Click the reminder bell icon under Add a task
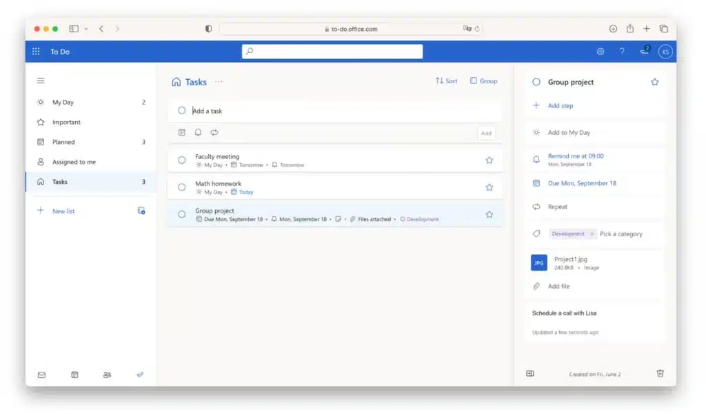The width and height of the screenshot is (706, 420). (198, 133)
